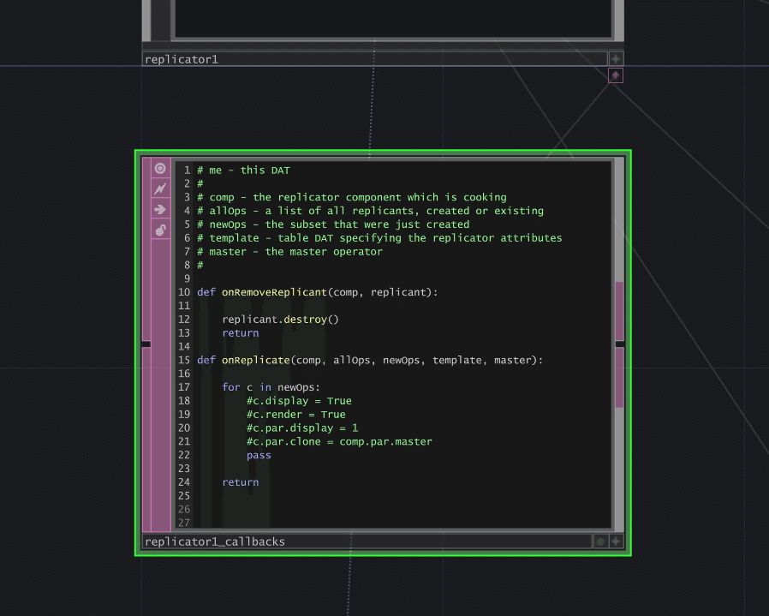
Task: Click the '# newOps - the subset' comment line
Action: (333, 224)
